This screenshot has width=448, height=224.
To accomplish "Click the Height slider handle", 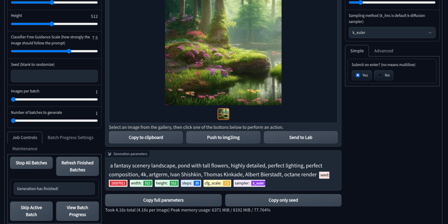I will pyautogui.click(x=52, y=24).
